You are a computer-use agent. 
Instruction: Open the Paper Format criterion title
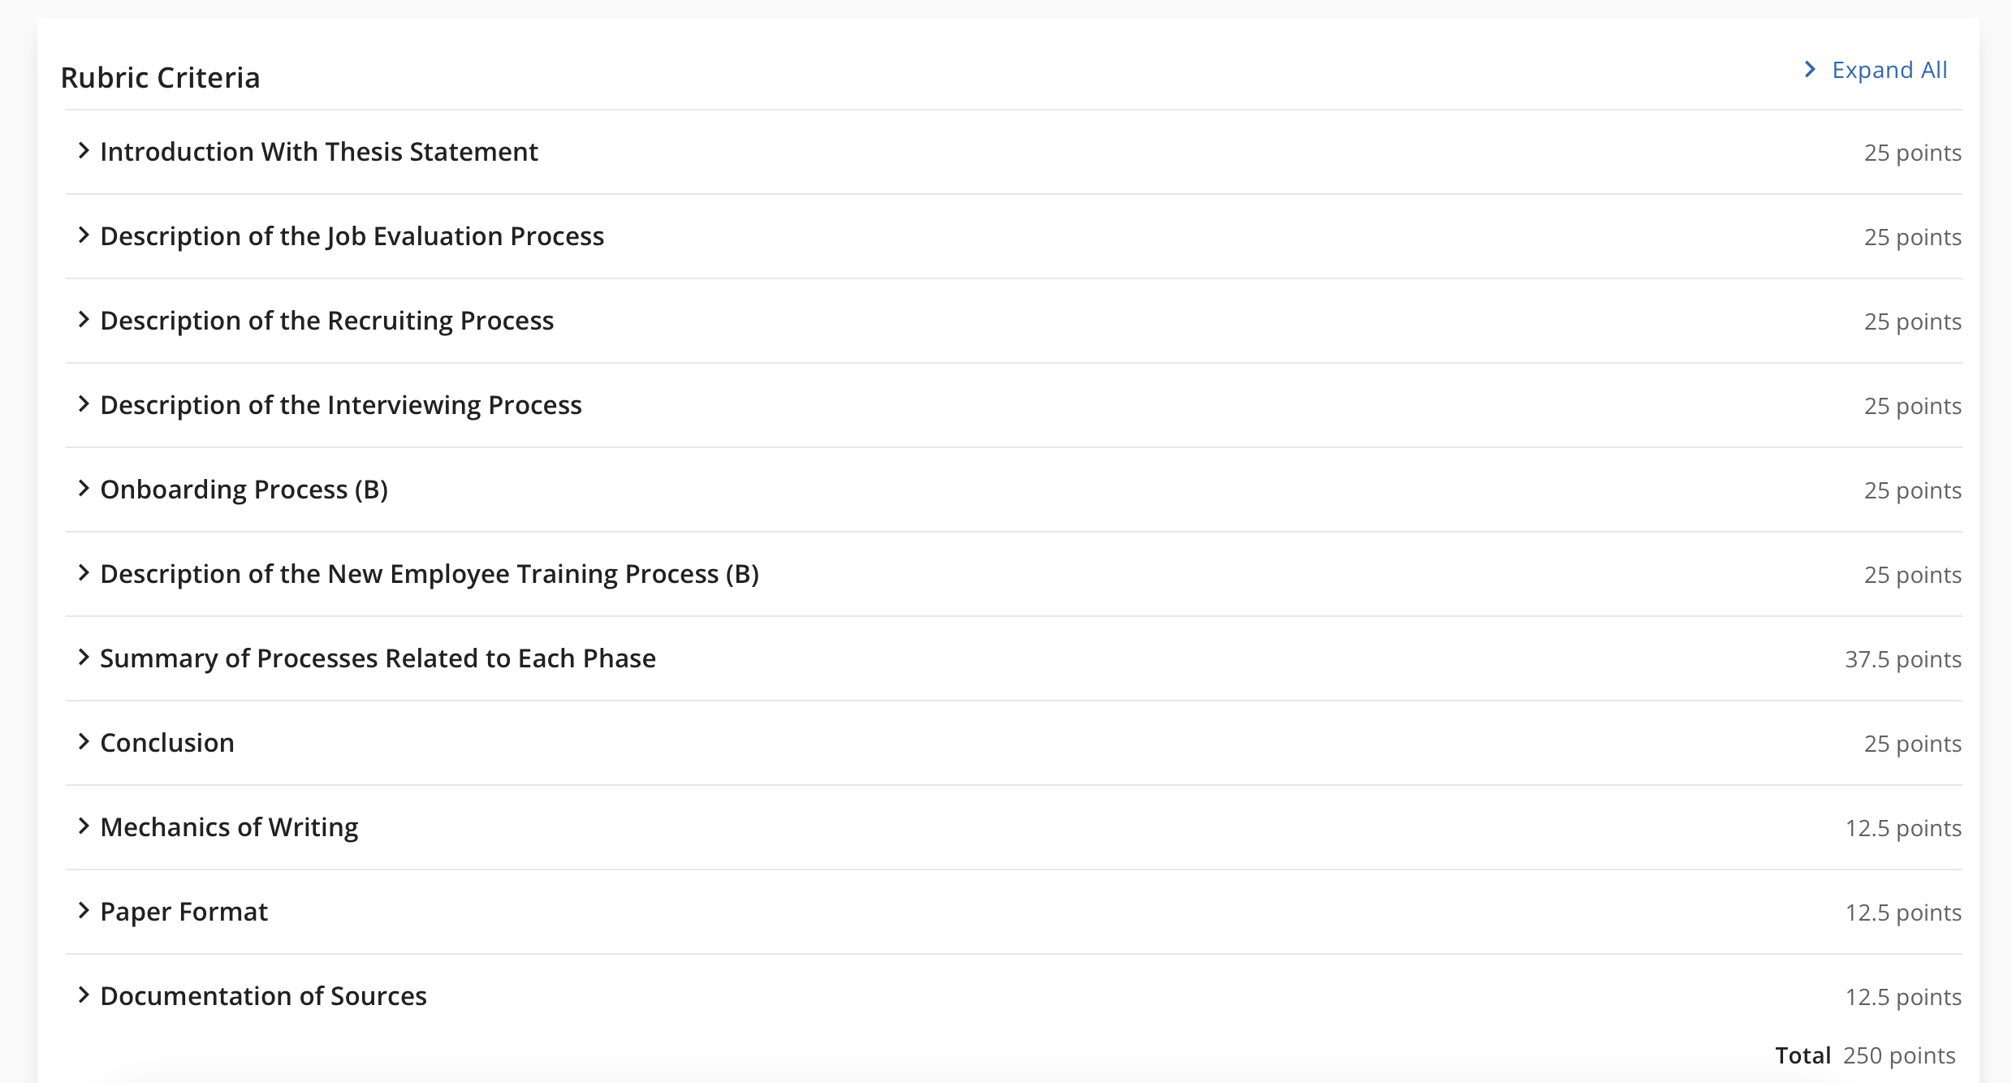183,912
